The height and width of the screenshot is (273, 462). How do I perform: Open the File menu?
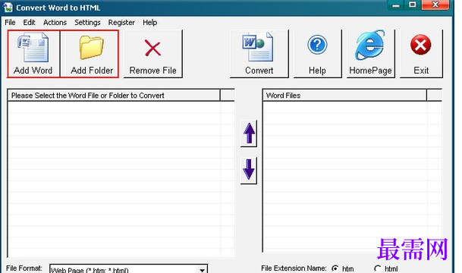(10, 23)
